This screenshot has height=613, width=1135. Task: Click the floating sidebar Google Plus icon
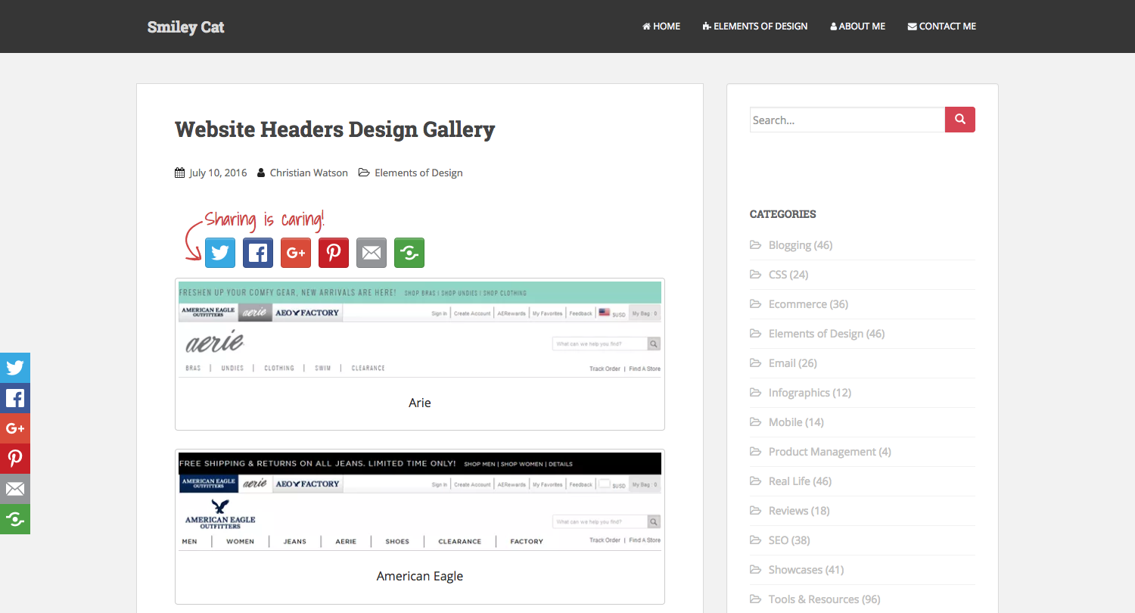point(15,428)
